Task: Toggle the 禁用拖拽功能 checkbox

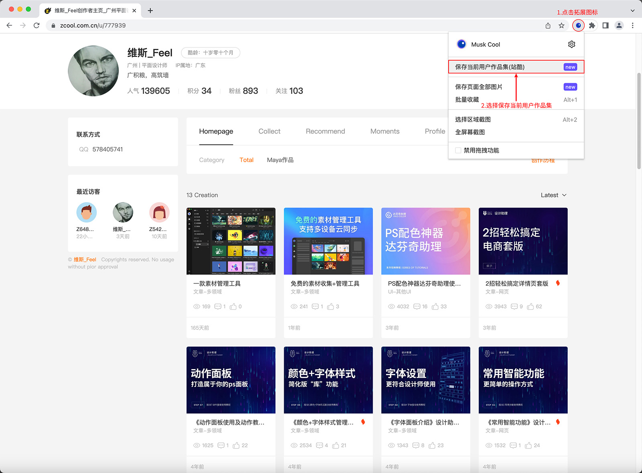Action: click(x=458, y=150)
